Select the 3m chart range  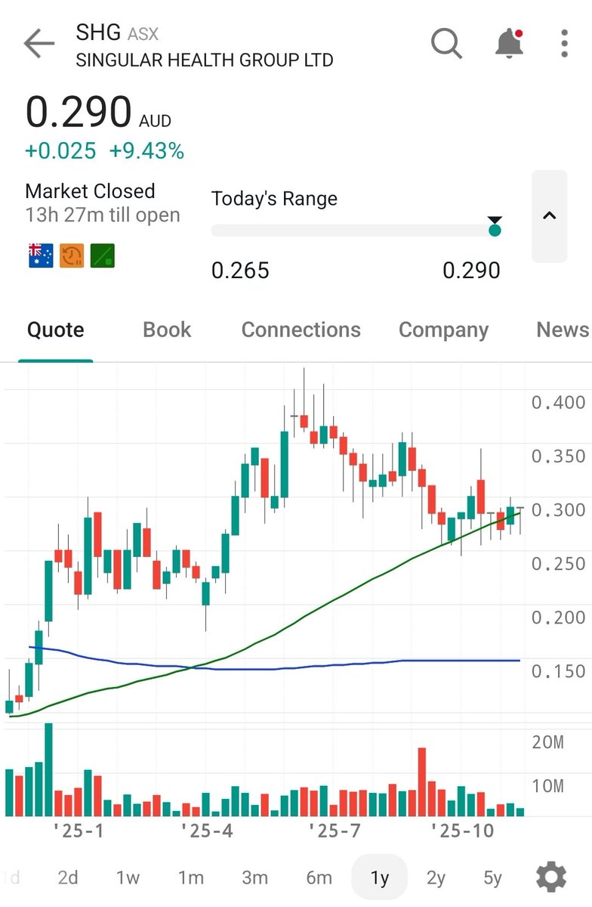(x=254, y=878)
